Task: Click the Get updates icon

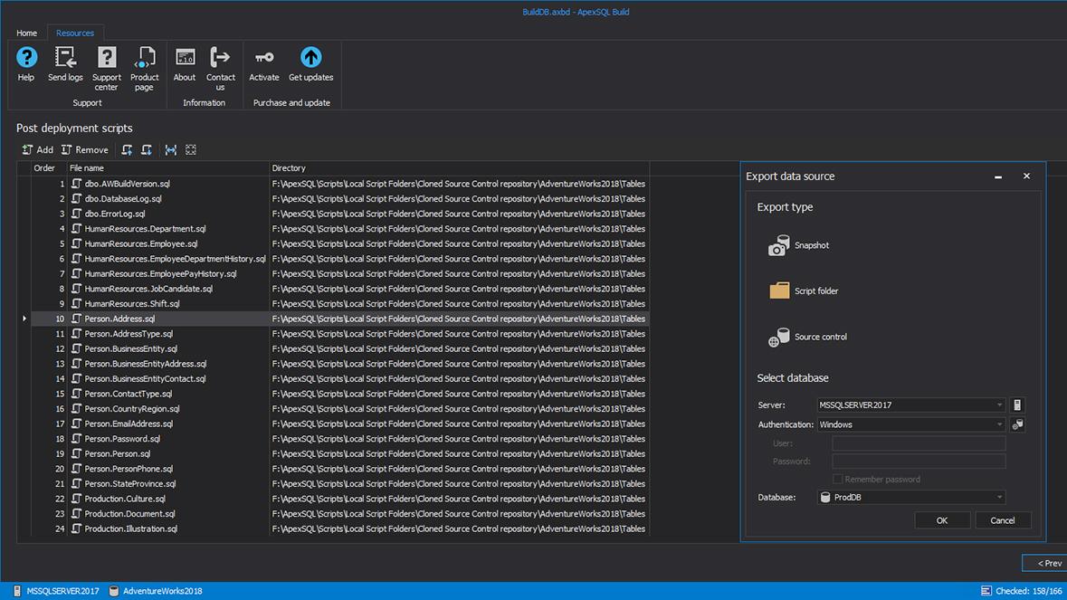Action: point(310,59)
